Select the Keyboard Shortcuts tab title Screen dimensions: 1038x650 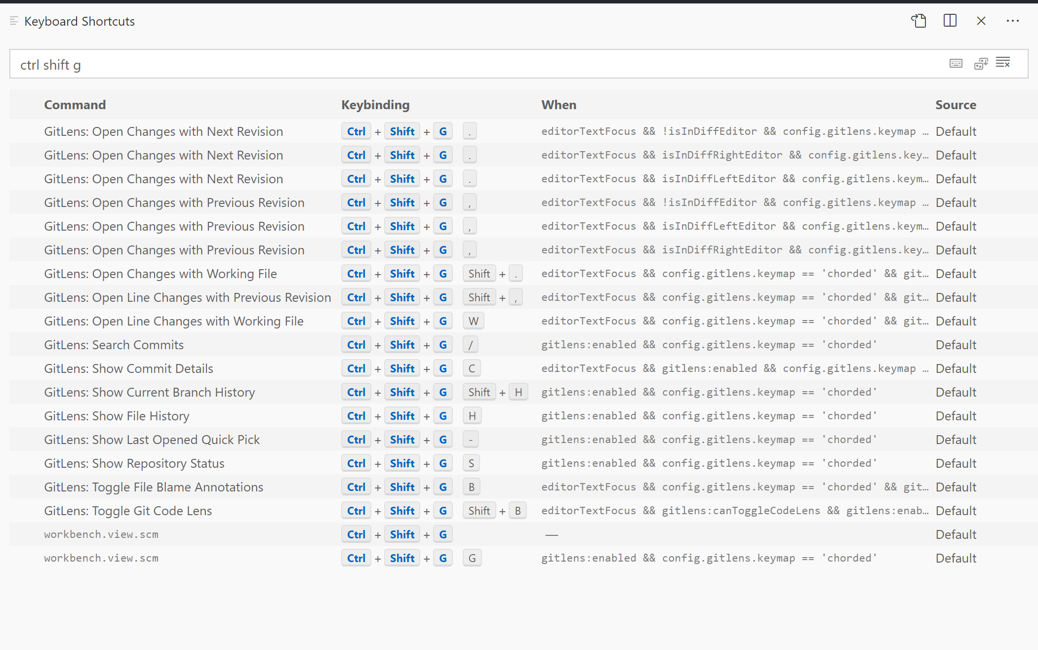pyautogui.click(x=80, y=21)
